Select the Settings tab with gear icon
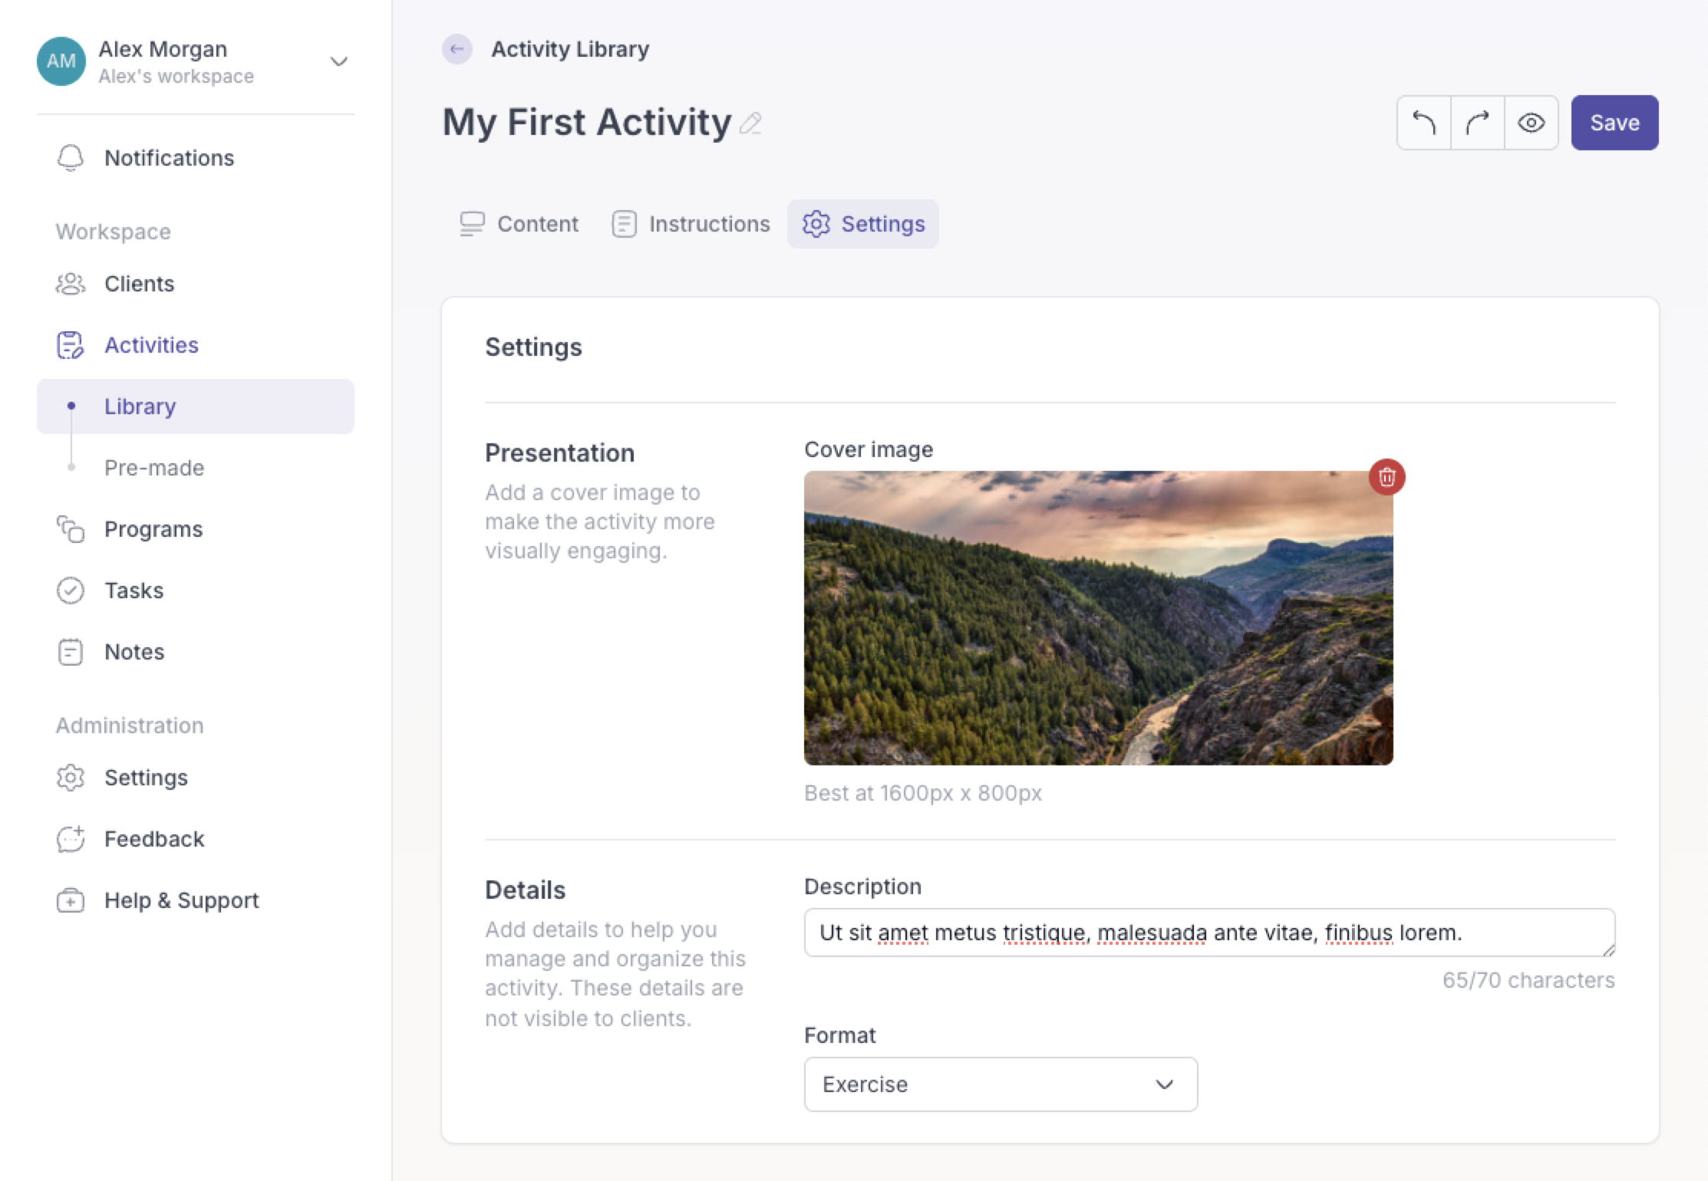The height and width of the screenshot is (1181, 1708). pyautogui.click(x=863, y=224)
